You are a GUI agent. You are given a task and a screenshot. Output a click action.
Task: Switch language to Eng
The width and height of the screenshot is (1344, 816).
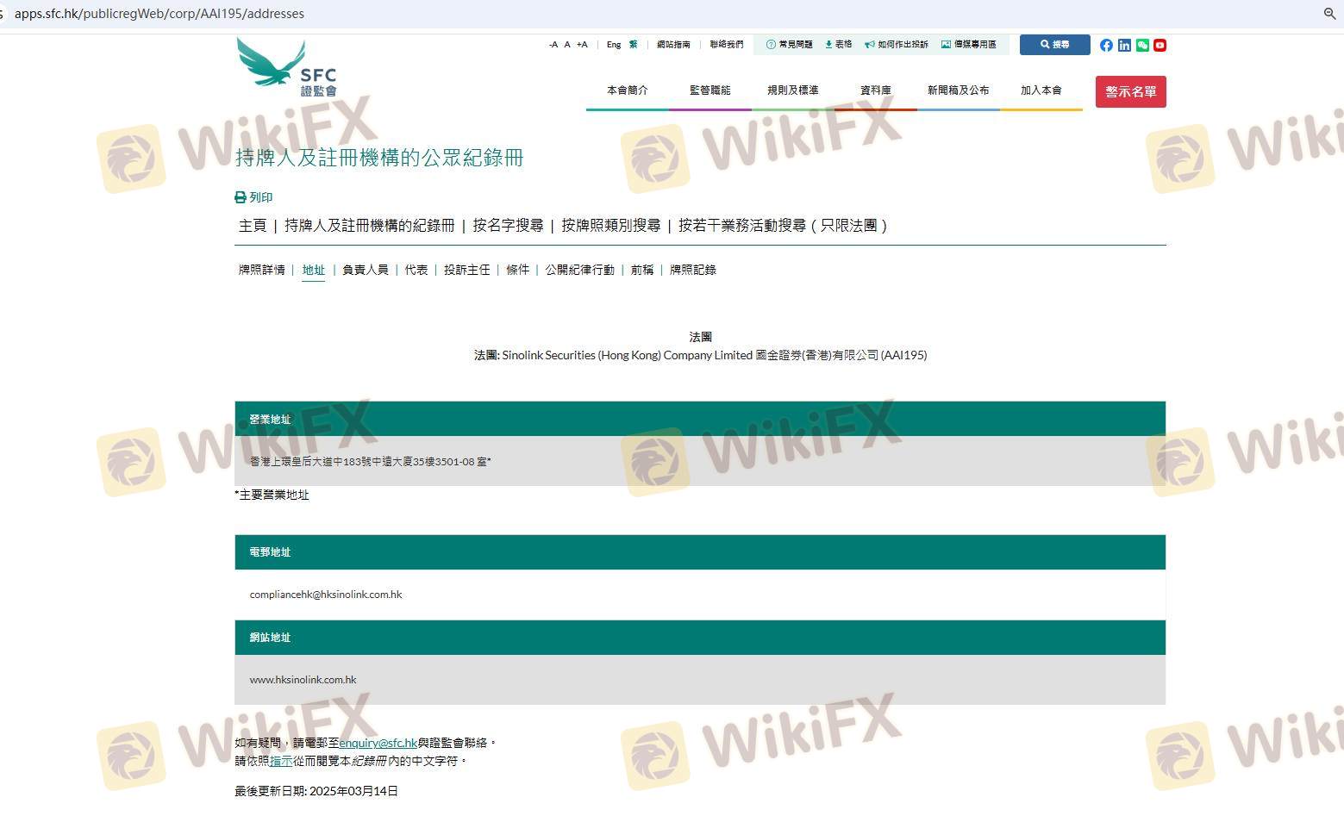click(x=614, y=45)
